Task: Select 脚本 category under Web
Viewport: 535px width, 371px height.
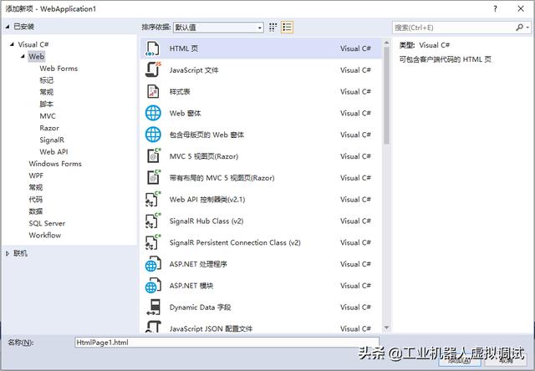Action: click(47, 104)
